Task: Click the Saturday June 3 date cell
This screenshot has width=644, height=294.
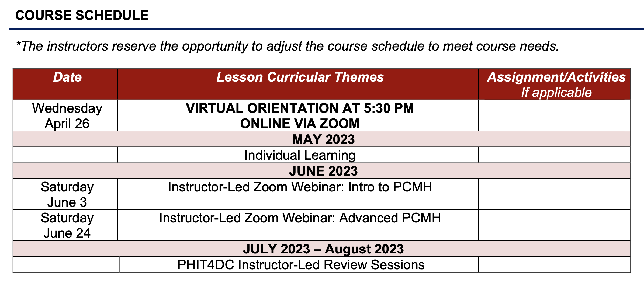Action: [67, 194]
